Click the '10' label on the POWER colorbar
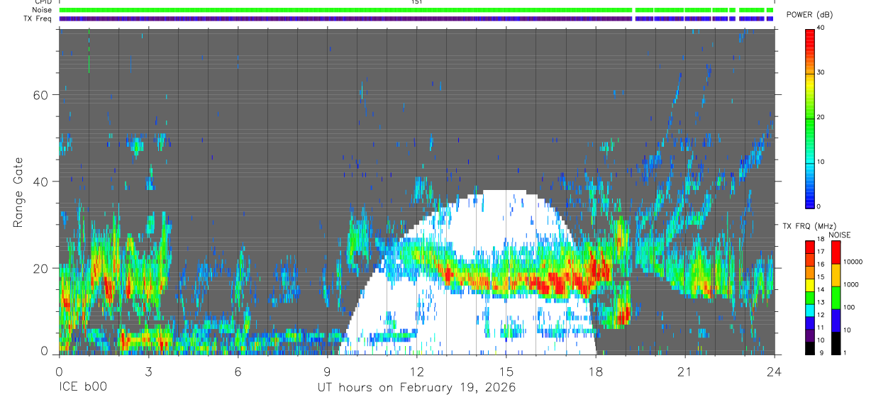Image resolution: width=871 pixels, height=402 pixels. coord(821,162)
